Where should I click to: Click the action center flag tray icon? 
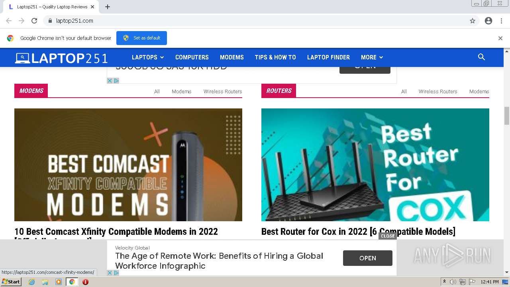[x=472, y=282]
